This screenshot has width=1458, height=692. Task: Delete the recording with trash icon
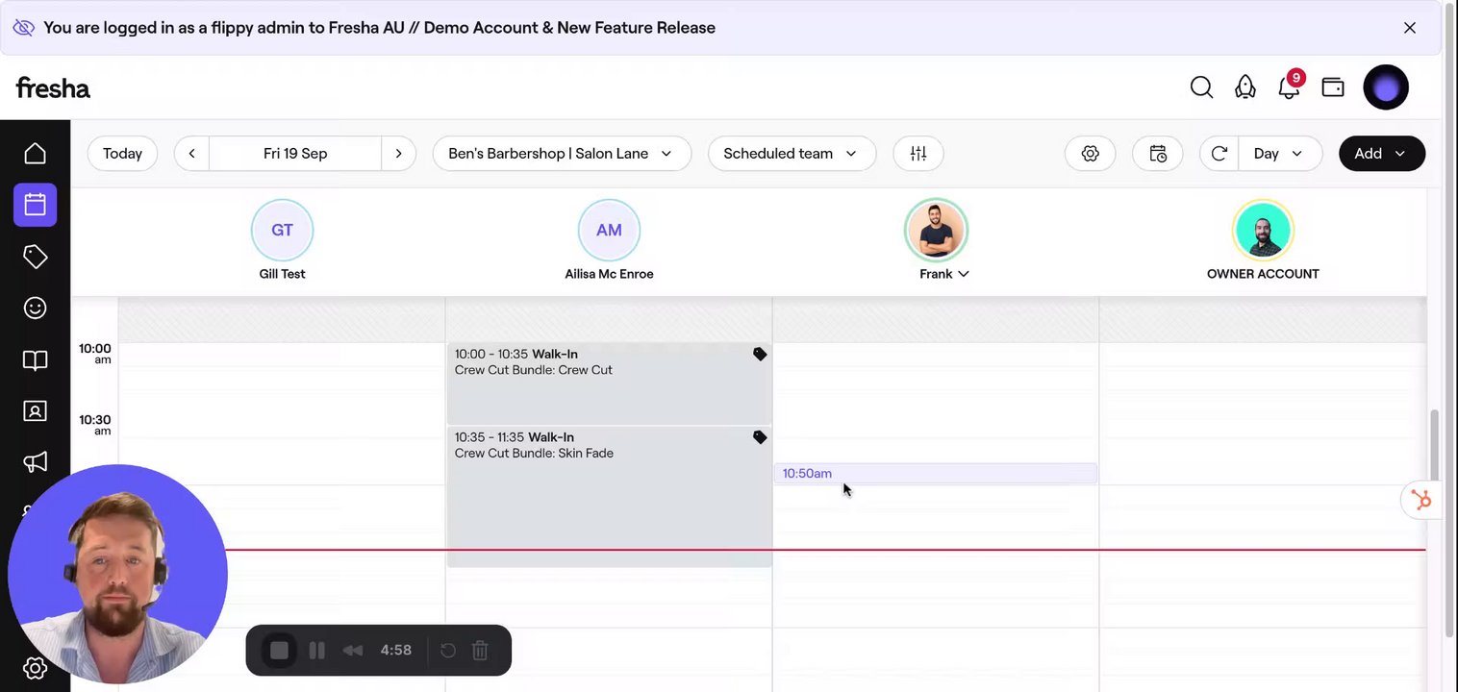[480, 651]
